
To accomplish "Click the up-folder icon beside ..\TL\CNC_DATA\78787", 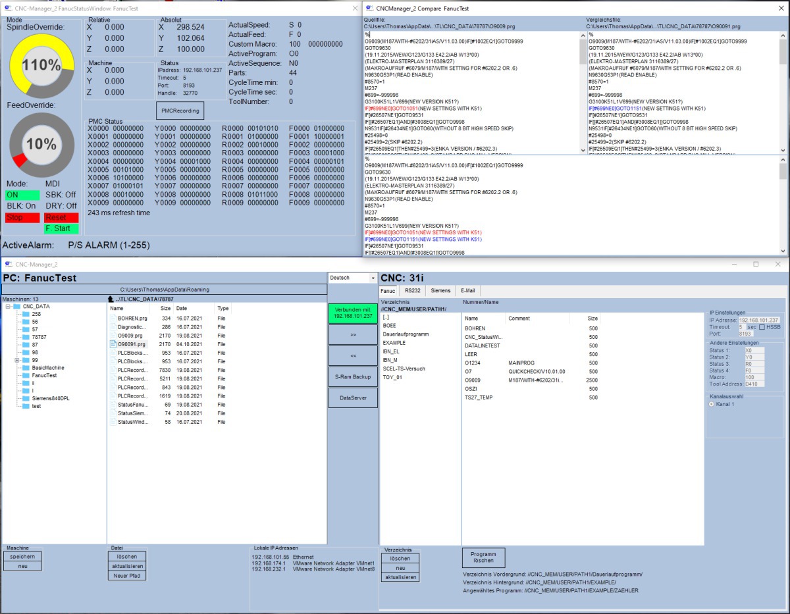I will (111, 299).
